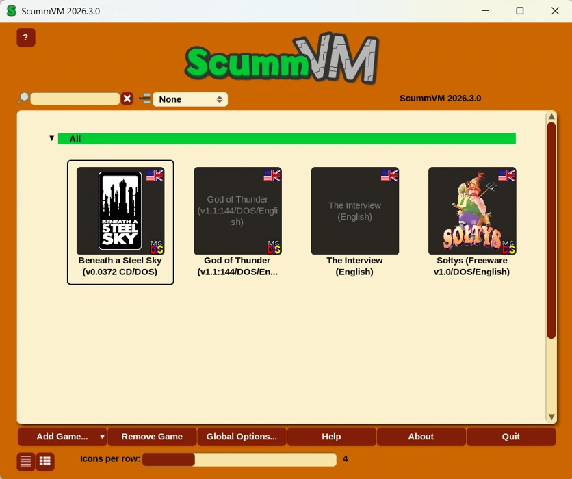Screen dimensions: 572x479
Task: Click the Remove Game button
Action: [x=152, y=437]
